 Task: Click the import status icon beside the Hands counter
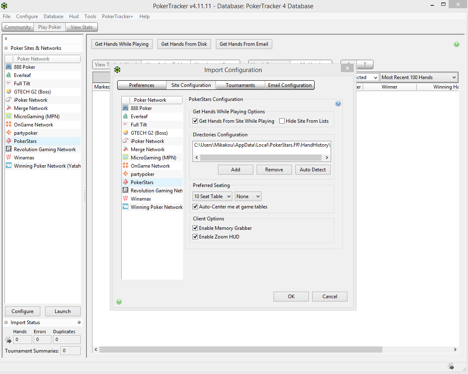(8, 340)
